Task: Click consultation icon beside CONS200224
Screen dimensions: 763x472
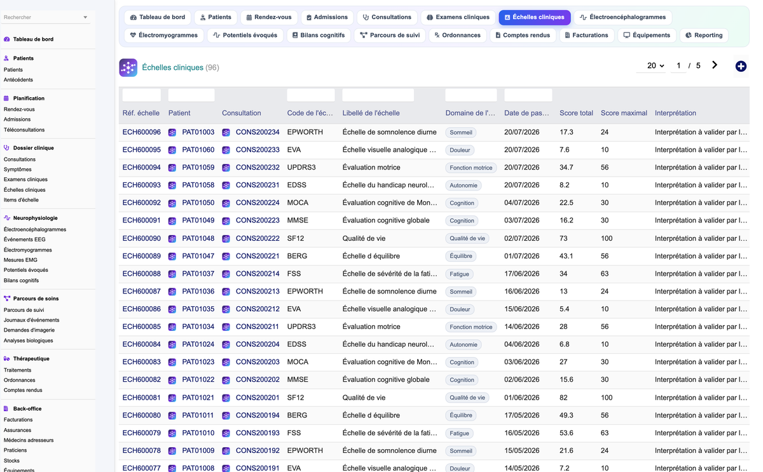Action: (226, 203)
